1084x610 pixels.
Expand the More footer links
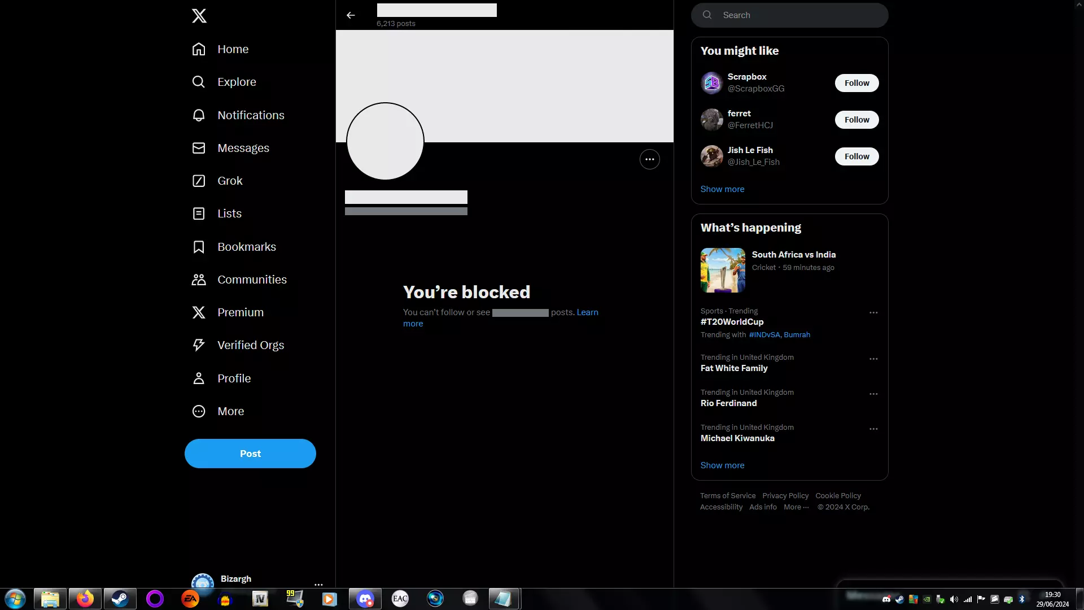[795, 507]
